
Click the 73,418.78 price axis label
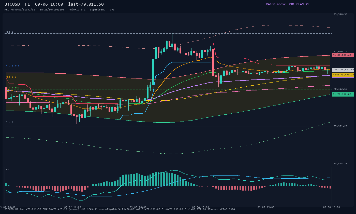pos(340,164)
